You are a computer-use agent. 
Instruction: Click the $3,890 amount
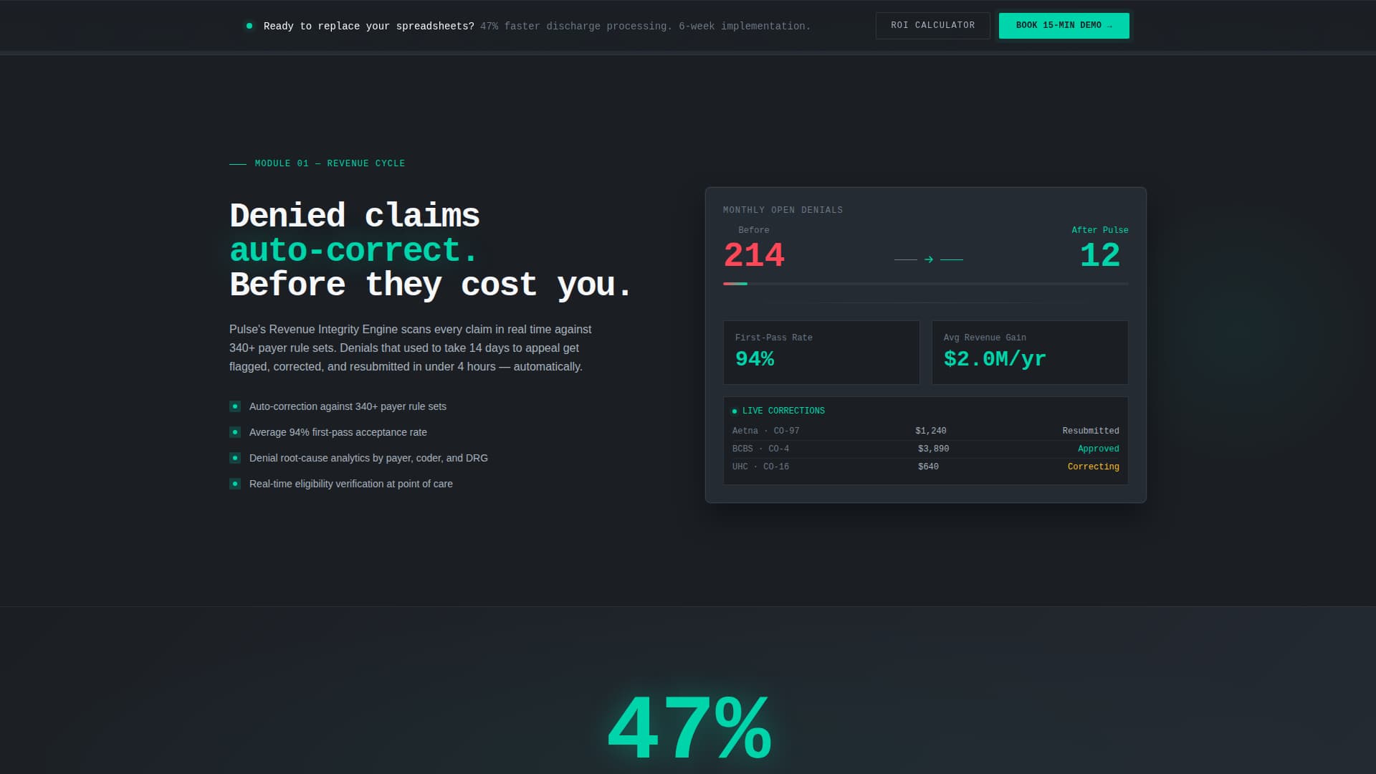coord(933,449)
